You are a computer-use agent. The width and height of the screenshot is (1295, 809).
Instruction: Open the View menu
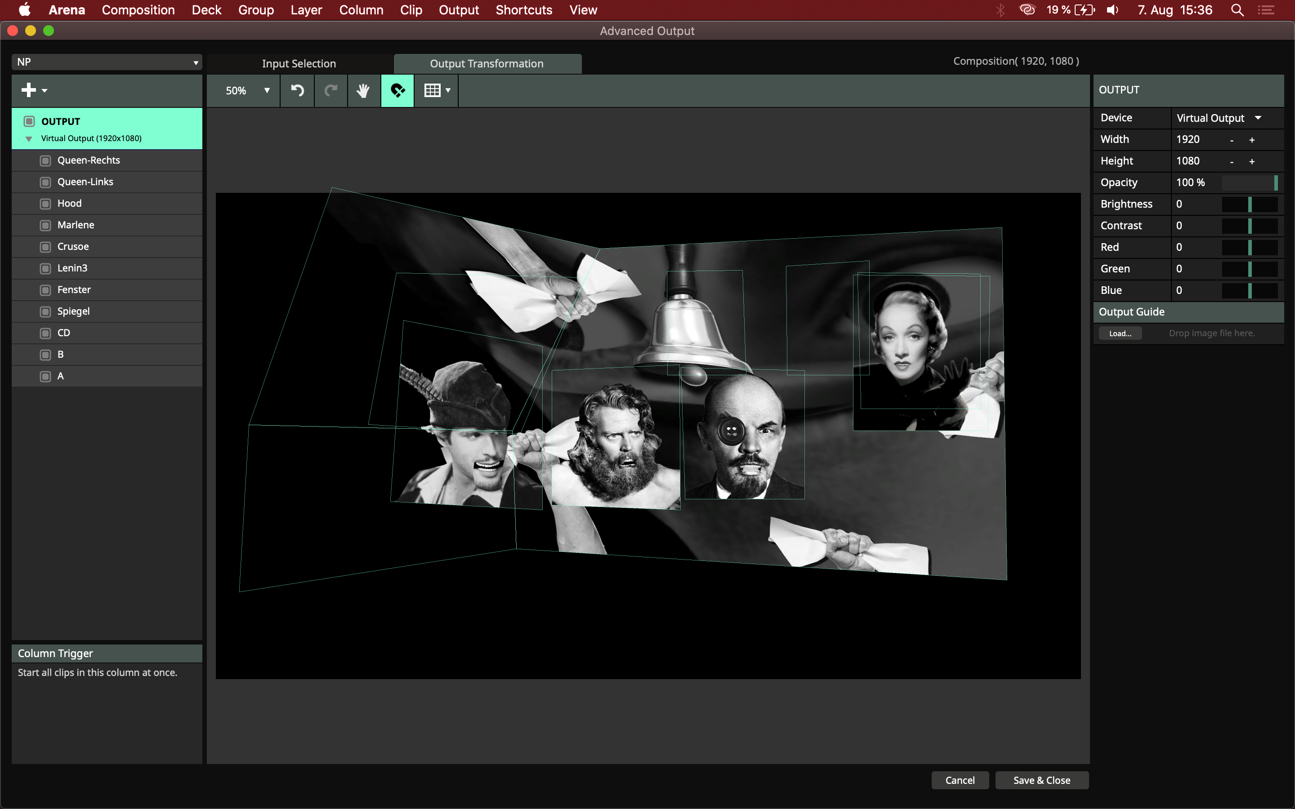pyautogui.click(x=583, y=9)
